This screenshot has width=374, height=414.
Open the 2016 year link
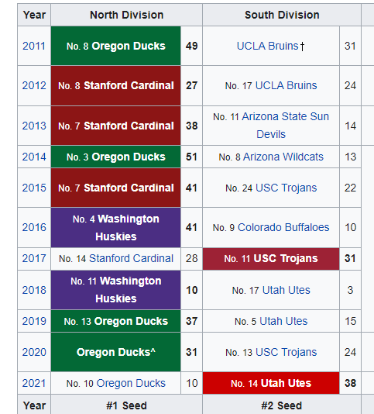[34, 227]
